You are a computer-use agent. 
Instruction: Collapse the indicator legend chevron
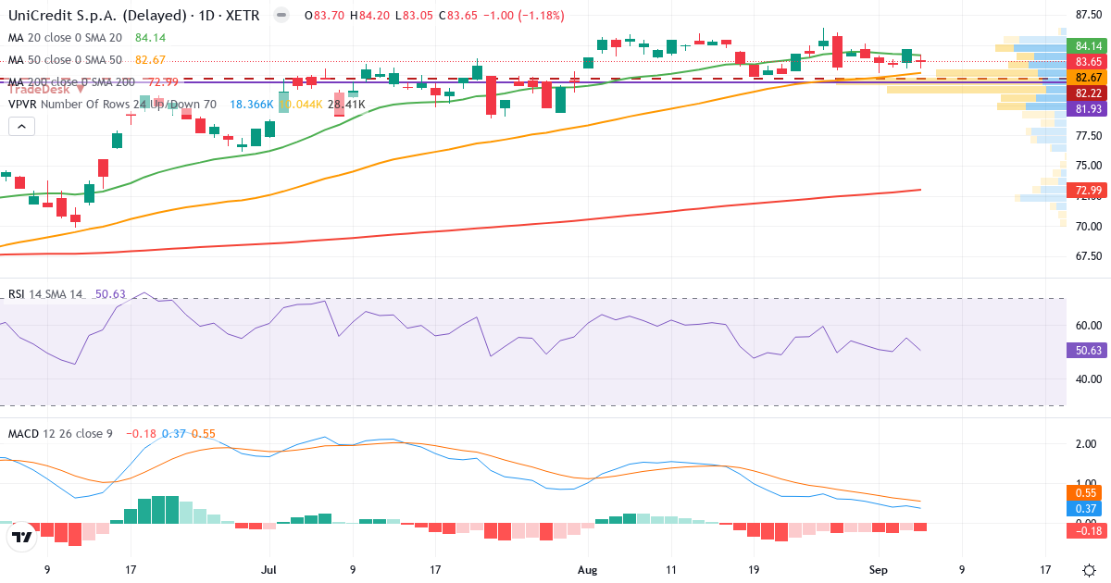pos(21,126)
